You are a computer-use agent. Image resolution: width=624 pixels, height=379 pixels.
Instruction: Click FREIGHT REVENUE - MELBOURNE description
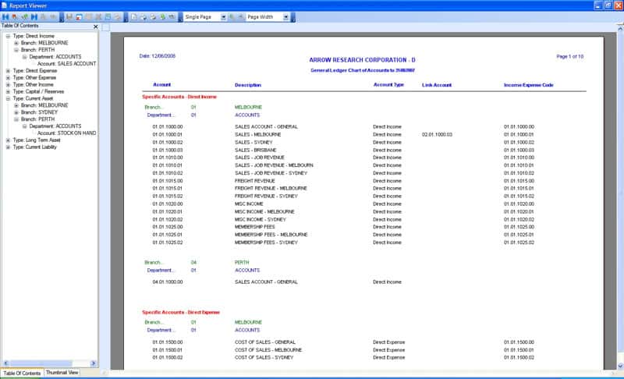[x=271, y=189]
